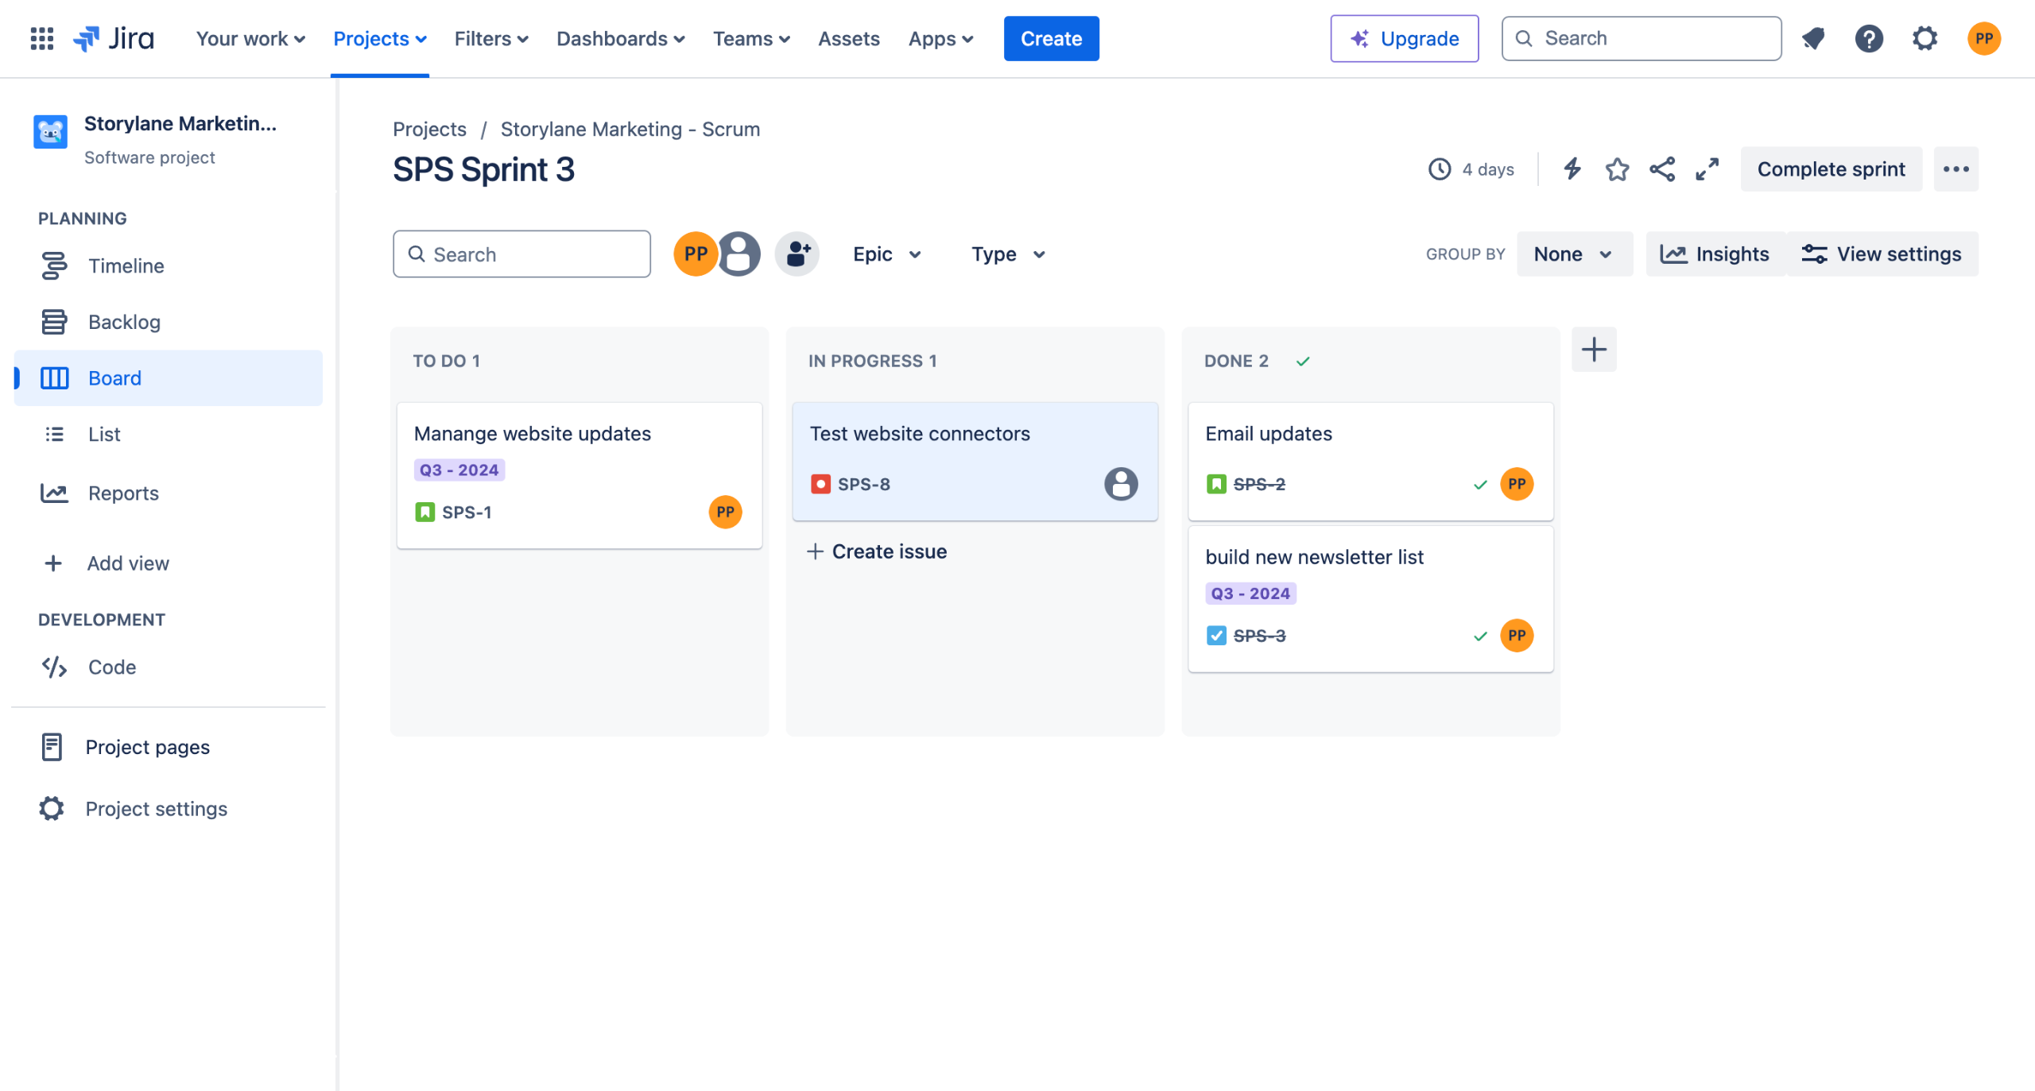Add a new board column with plus icon
2035x1091 pixels.
1594,350
